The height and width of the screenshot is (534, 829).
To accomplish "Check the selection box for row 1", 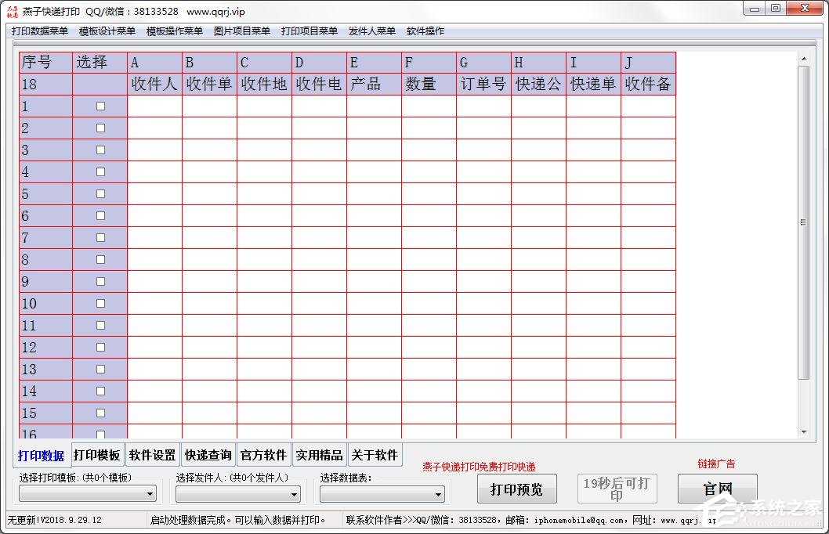I will click(100, 106).
